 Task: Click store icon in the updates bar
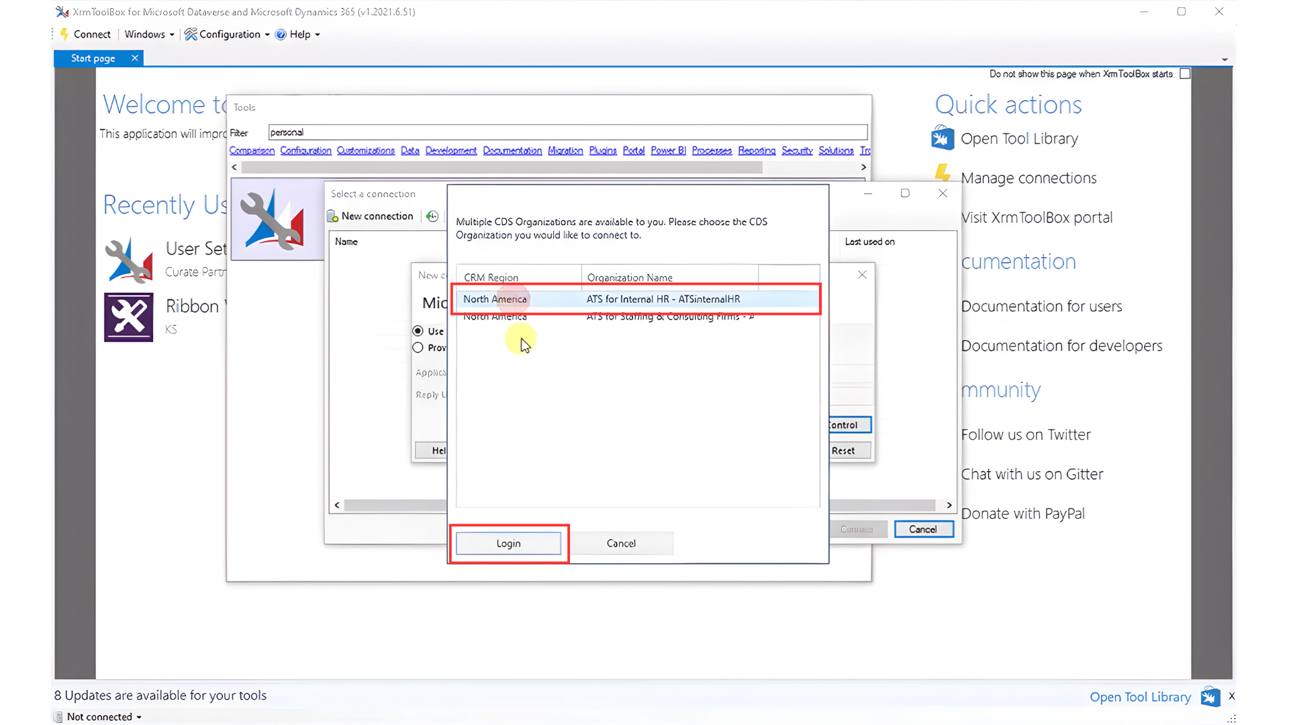[x=1210, y=696]
